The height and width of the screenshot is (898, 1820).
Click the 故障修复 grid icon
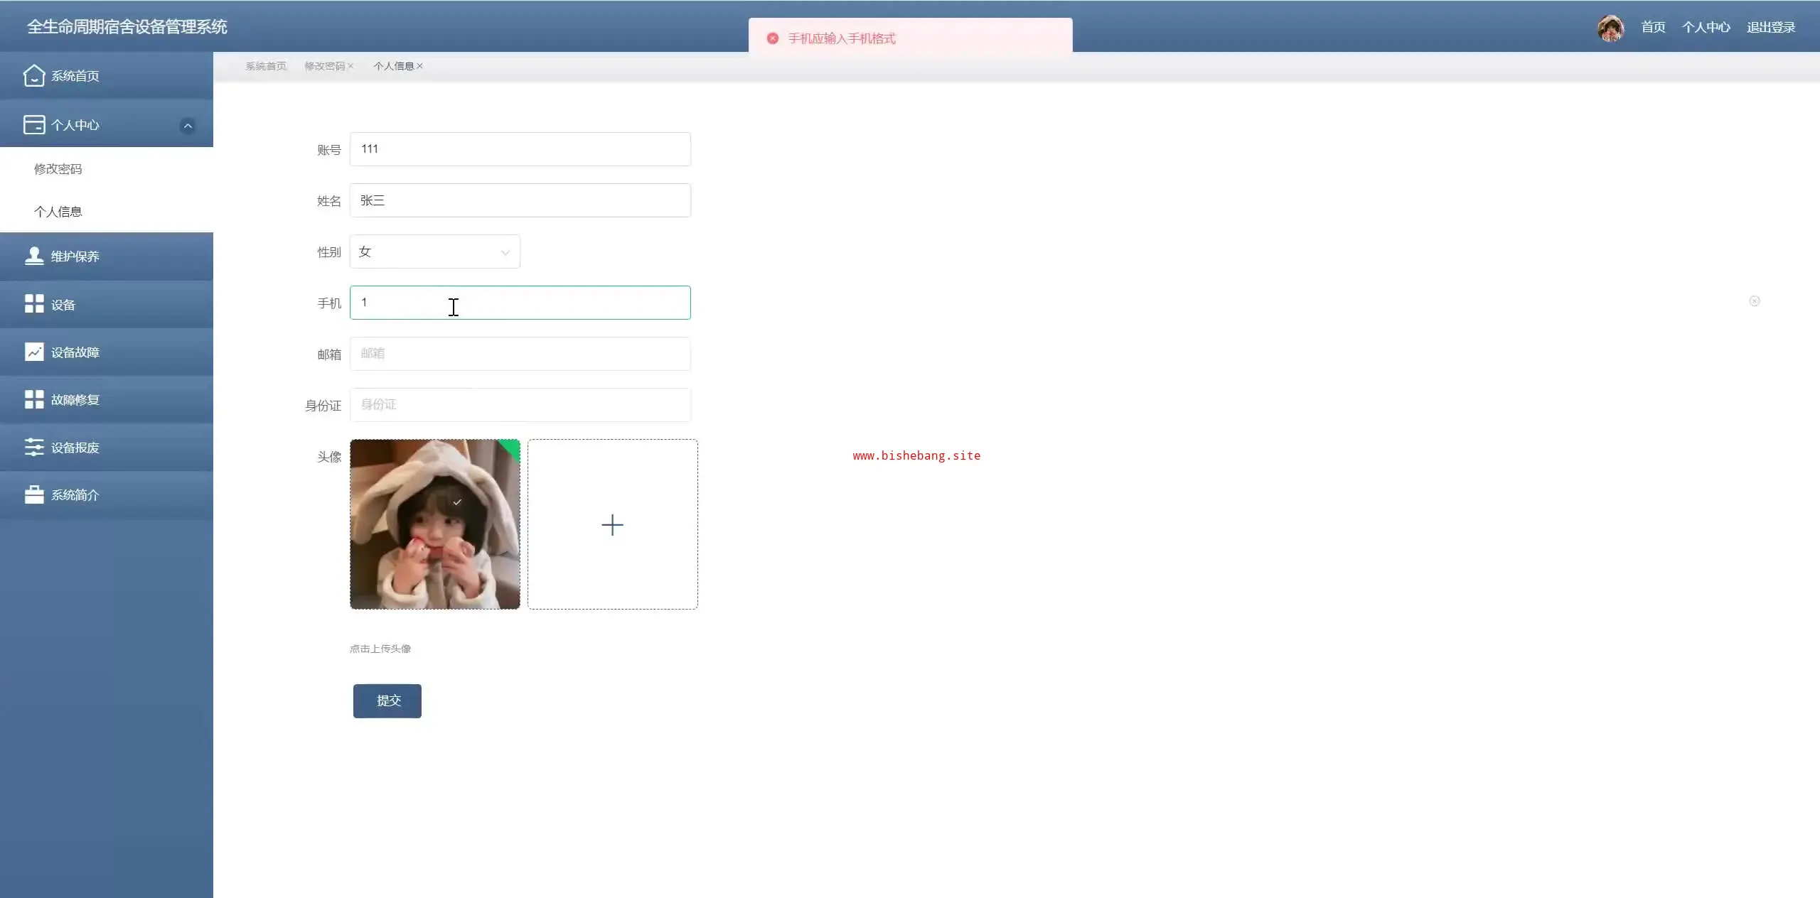click(33, 399)
